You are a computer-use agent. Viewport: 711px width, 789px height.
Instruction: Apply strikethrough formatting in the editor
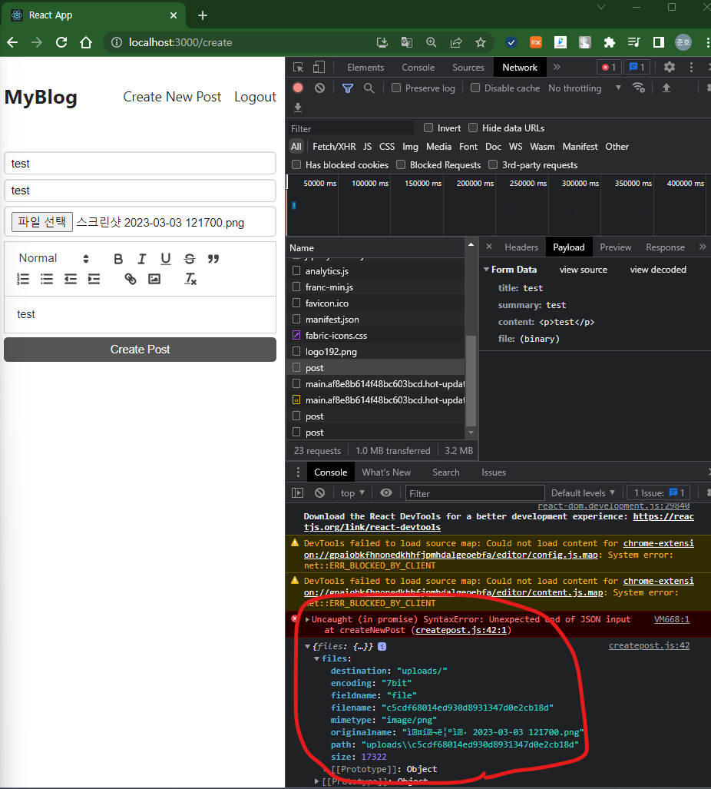coord(190,259)
